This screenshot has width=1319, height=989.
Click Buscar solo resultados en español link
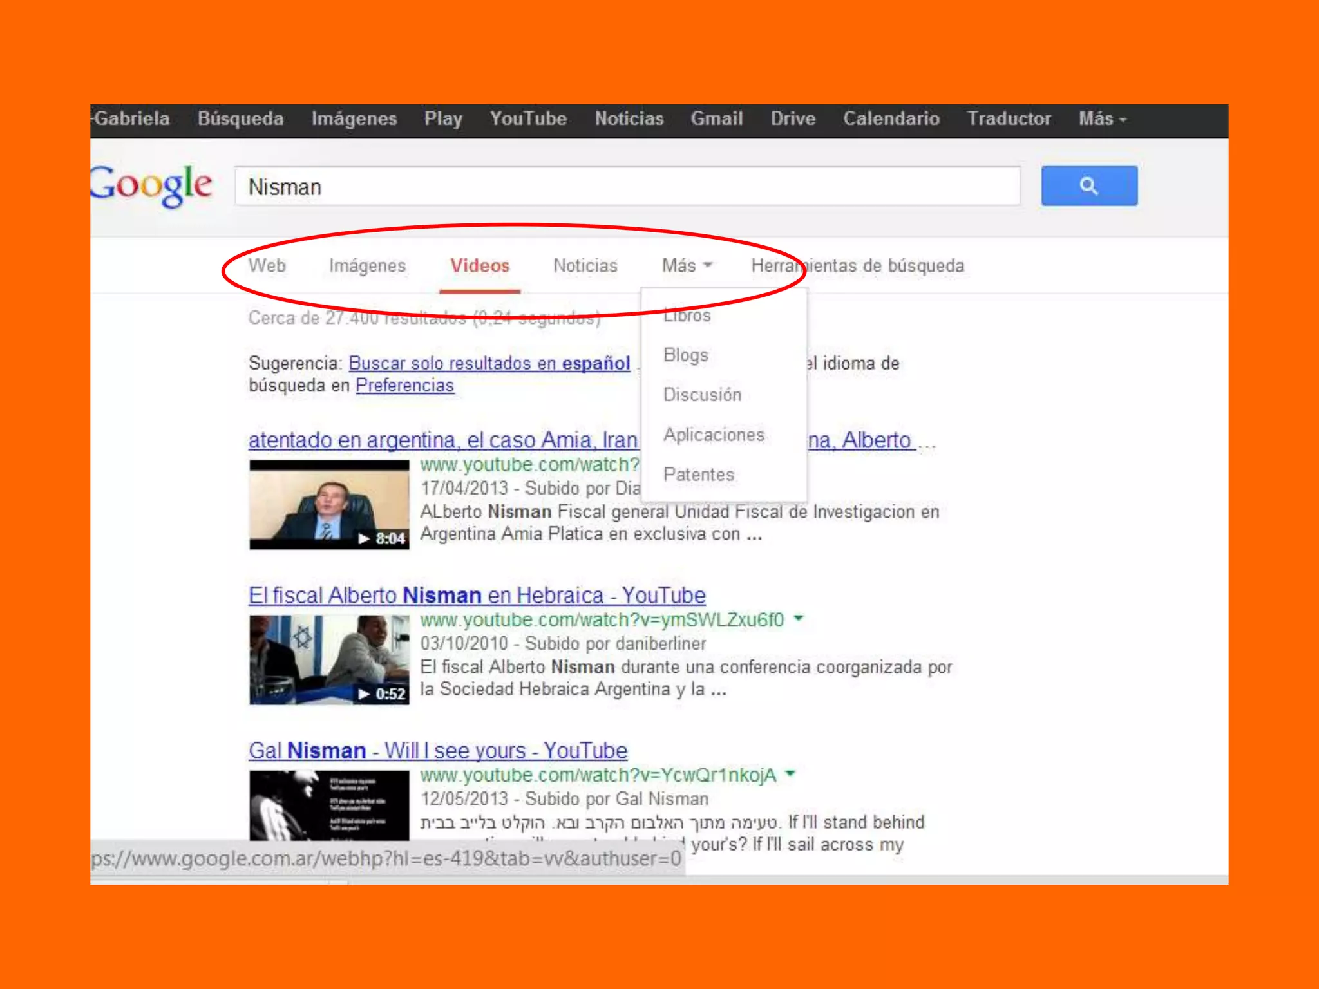click(489, 363)
